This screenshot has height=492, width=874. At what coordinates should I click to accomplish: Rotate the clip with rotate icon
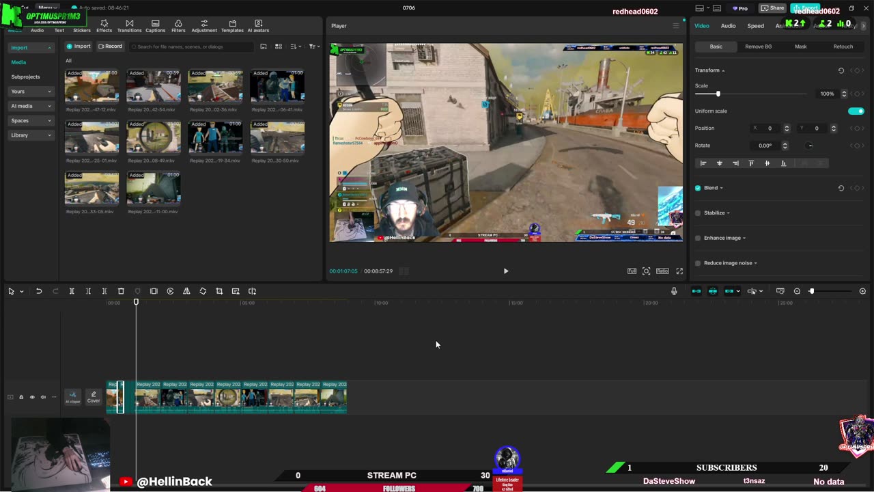click(203, 291)
